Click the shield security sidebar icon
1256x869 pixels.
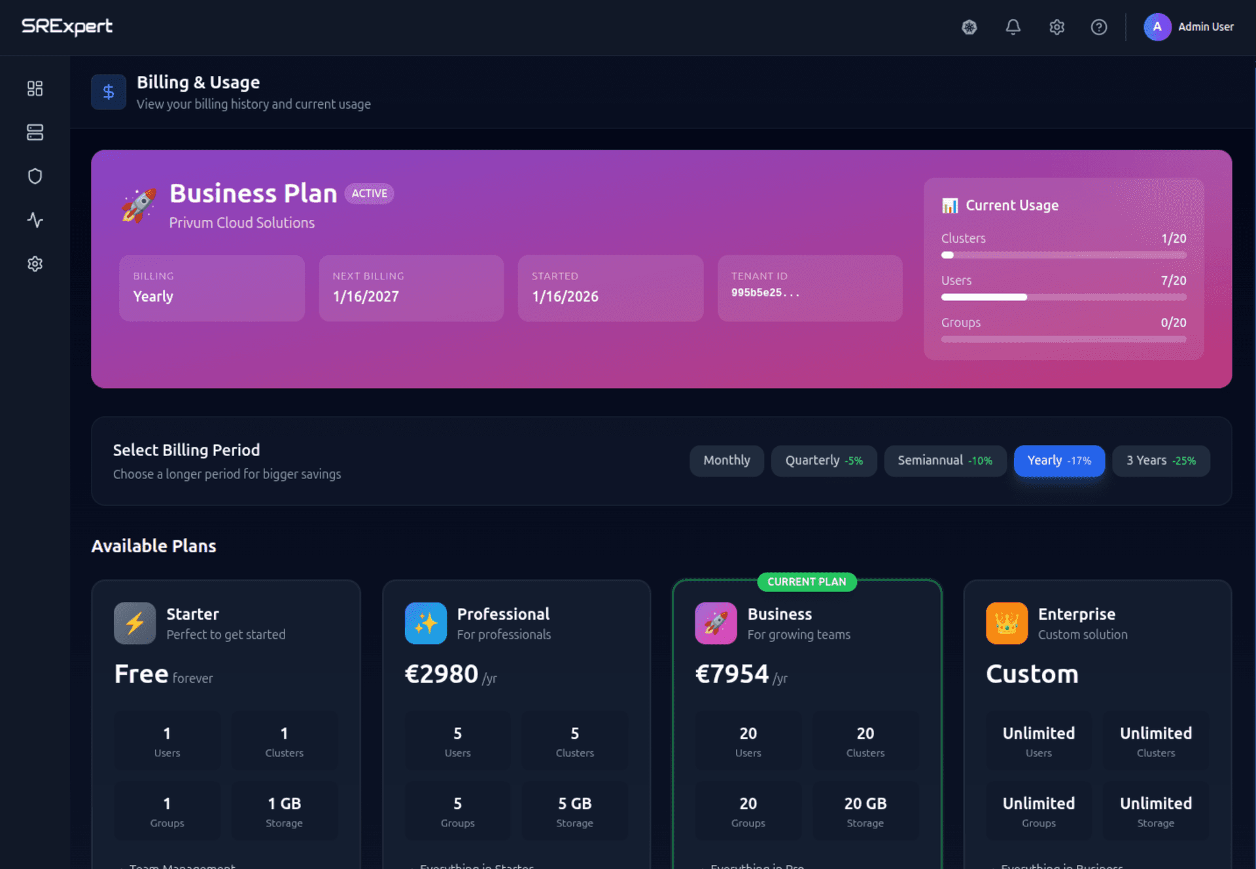tap(35, 176)
